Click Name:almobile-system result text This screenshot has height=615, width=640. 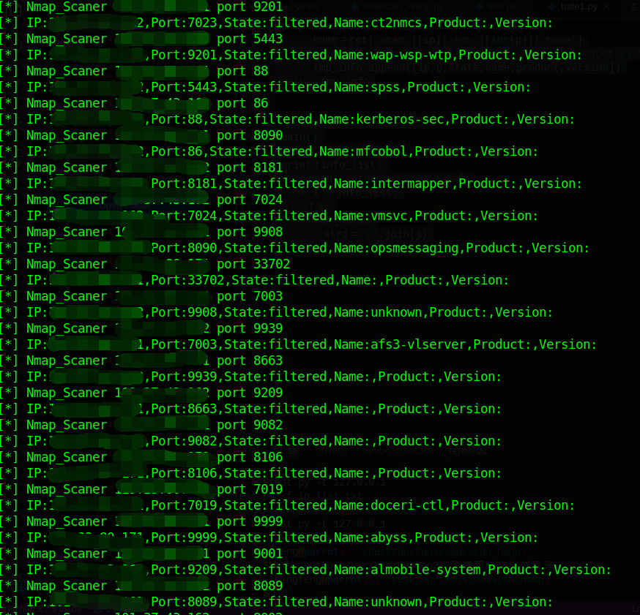click(407, 570)
